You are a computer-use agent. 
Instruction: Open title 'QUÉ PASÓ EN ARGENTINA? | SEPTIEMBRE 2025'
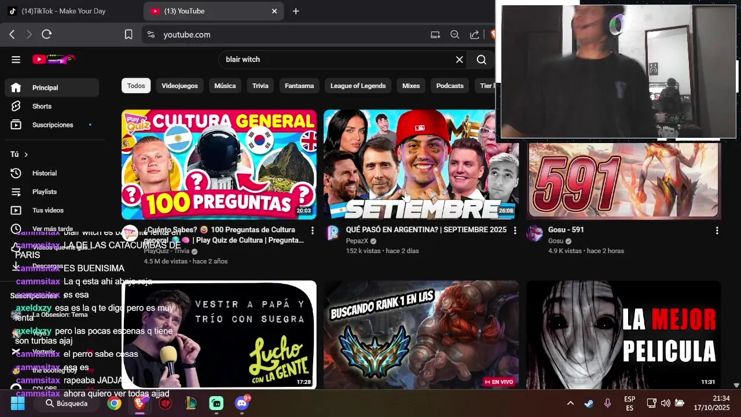(426, 230)
